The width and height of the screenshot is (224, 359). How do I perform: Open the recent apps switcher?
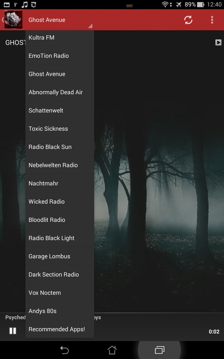pos(159,350)
